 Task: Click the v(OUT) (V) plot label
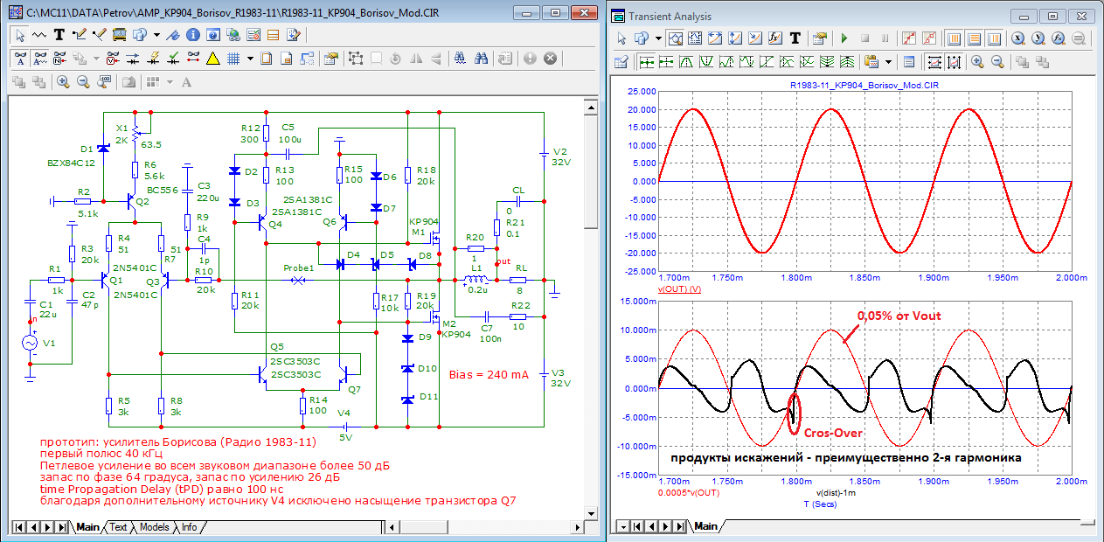(x=678, y=288)
